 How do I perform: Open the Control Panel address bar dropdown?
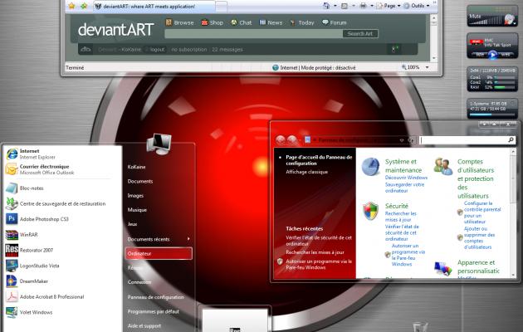click(402, 140)
